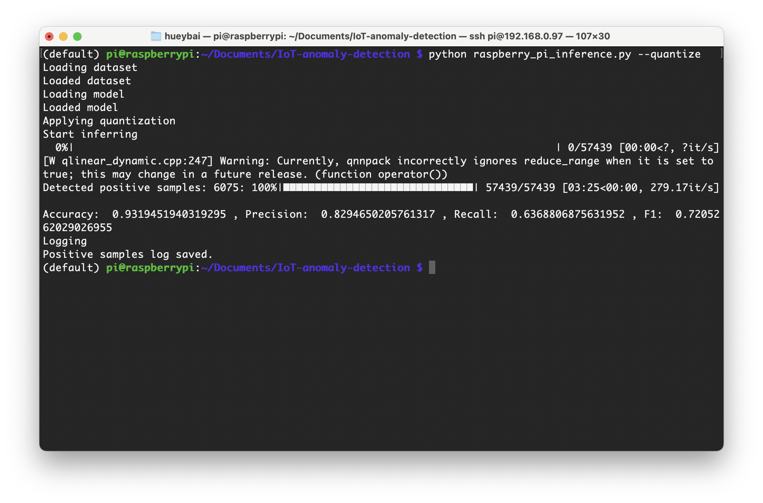Close the terminal window with red button
Screen dimensions: 763x503
50,37
